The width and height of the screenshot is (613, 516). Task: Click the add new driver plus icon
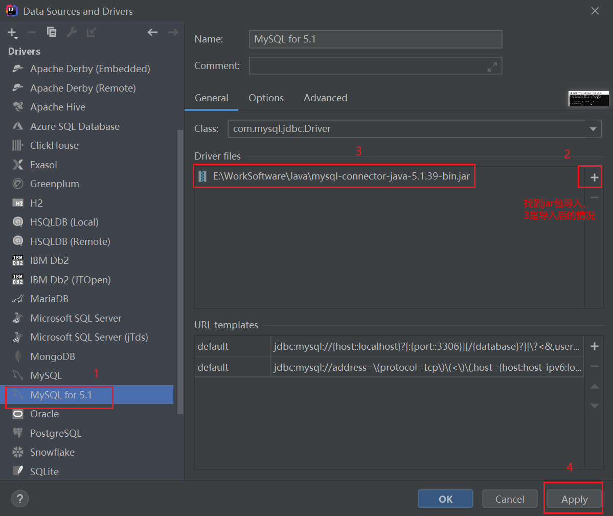pos(12,33)
